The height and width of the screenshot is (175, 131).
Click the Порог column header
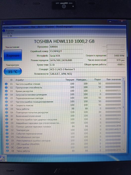coord(98,79)
